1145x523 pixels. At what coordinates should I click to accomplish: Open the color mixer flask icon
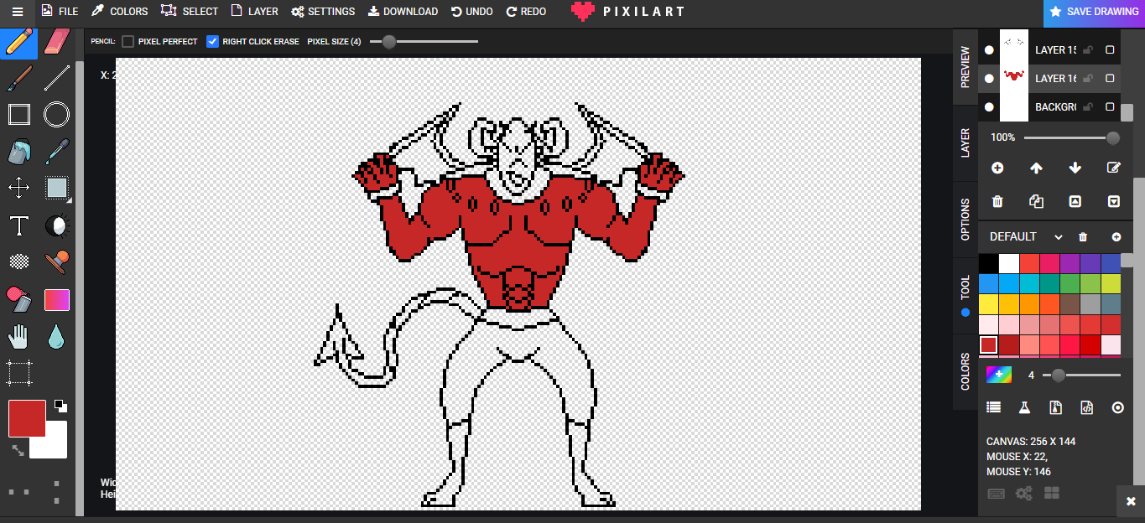click(x=1024, y=407)
